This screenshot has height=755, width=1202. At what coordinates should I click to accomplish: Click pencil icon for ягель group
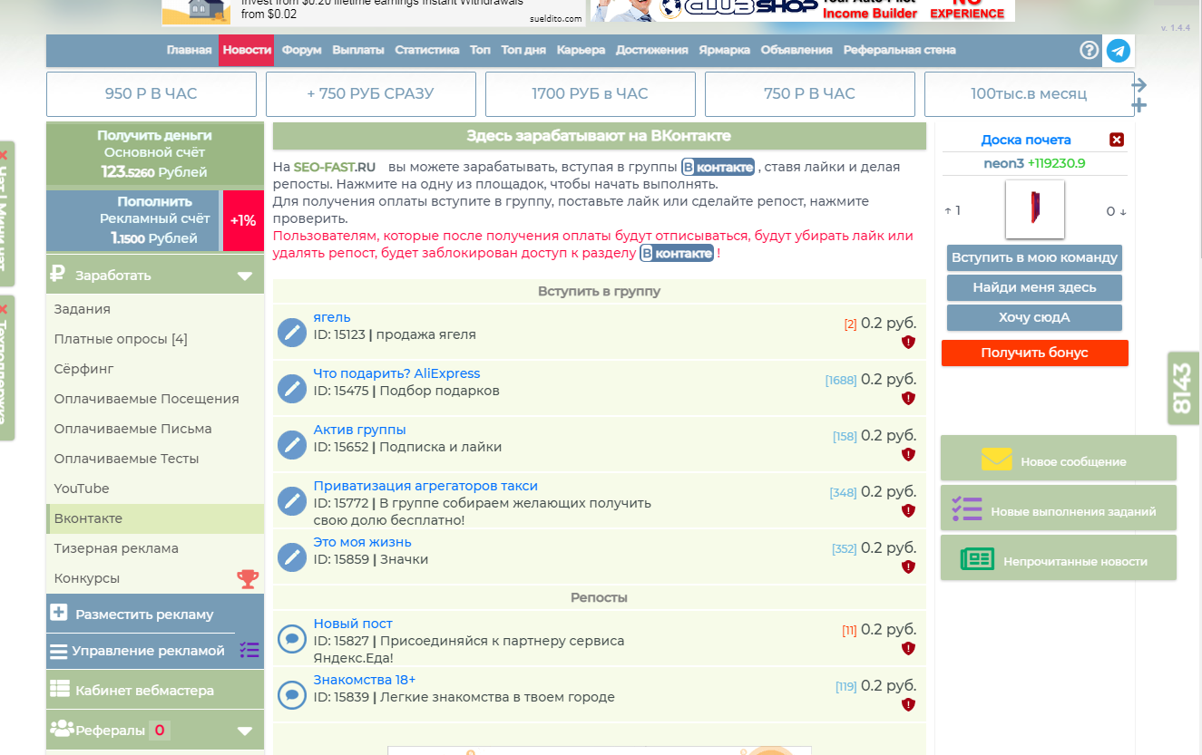(292, 333)
